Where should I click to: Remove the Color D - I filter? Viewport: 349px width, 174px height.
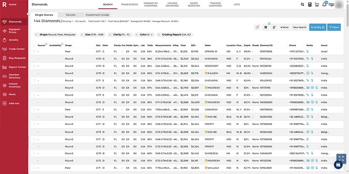click(x=137, y=35)
